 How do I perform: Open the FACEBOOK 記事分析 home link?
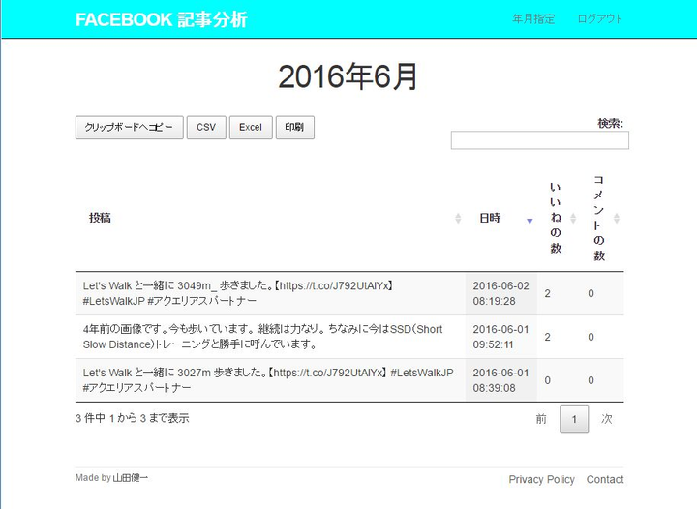pyautogui.click(x=161, y=19)
